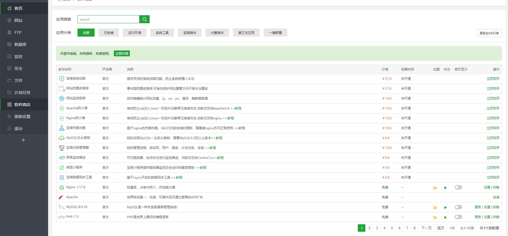Click the plus icon in the sidebar
This screenshot has height=236, width=508.
point(24,140)
